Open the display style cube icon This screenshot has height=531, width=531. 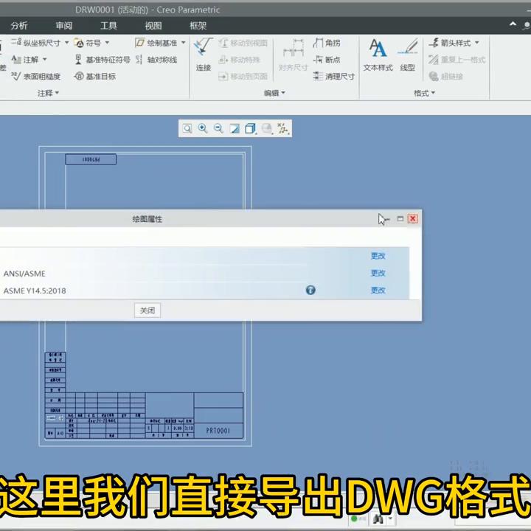pyautogui.click(x=250, y=128)
